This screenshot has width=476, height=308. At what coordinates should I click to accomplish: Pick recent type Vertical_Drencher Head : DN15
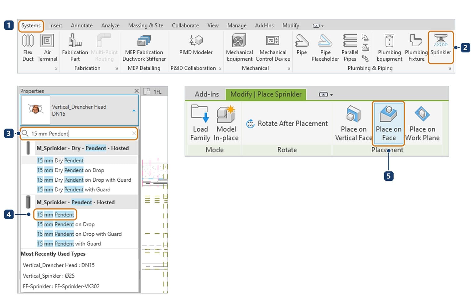[x=59, y=265]
